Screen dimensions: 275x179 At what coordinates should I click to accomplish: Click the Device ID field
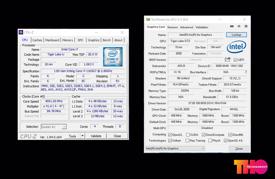pyautogui.click(x=229, y=66)
